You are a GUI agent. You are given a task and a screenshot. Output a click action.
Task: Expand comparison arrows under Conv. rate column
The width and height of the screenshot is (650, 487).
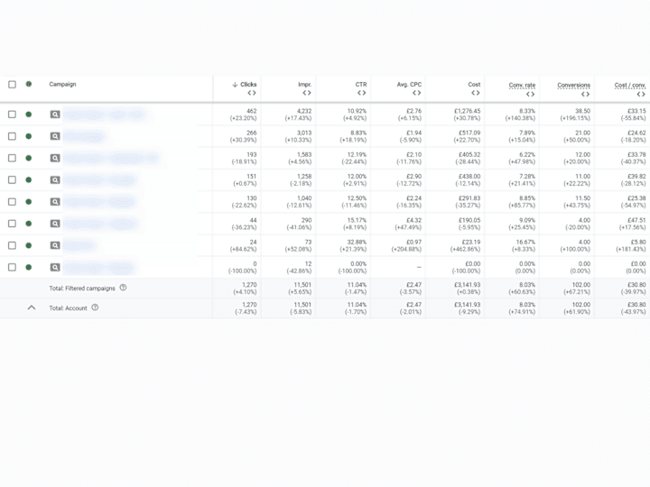531,95
